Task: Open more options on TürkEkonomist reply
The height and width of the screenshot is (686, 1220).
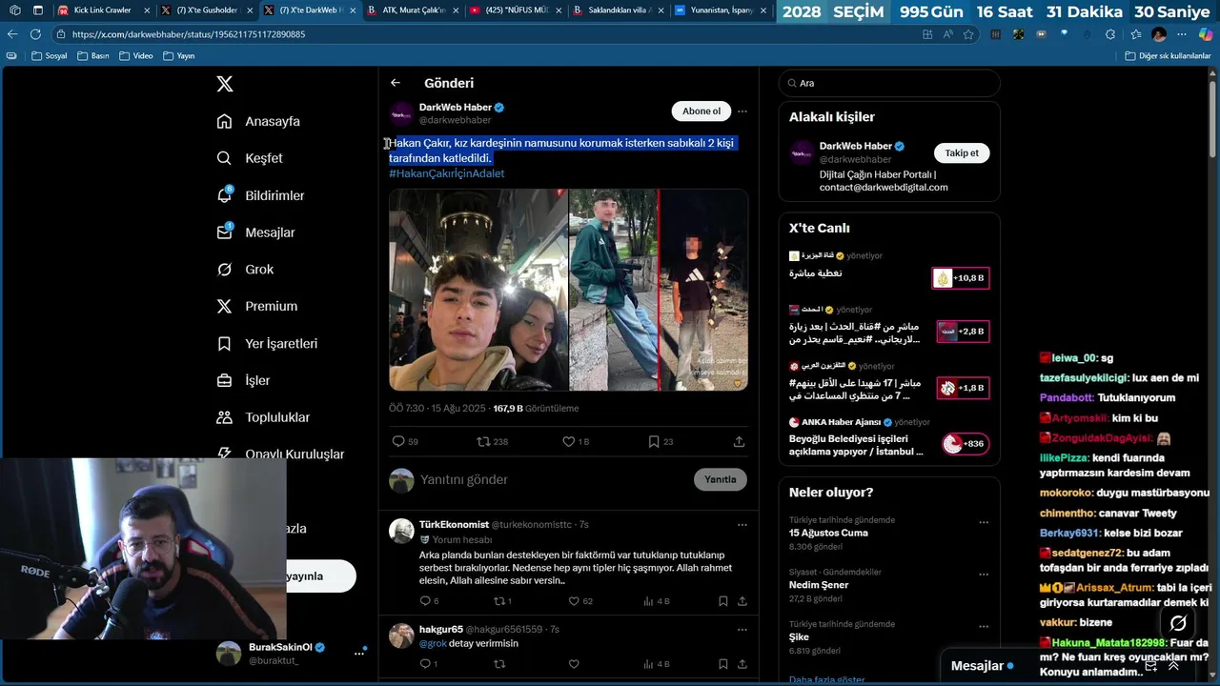Action: tap(742, 524)
